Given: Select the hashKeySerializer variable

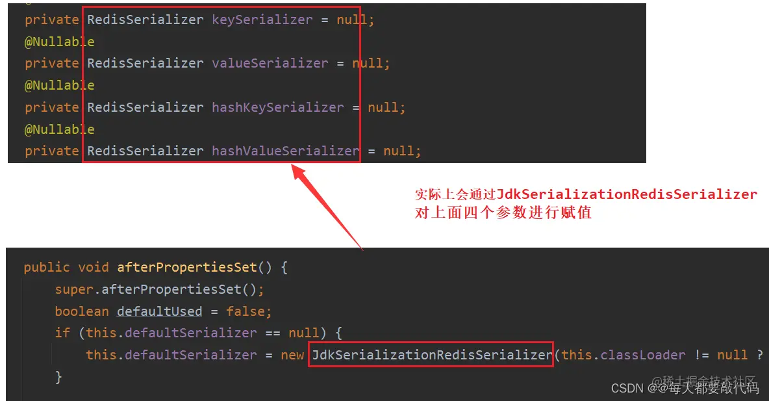Looking at the screenshot, I should pos(277,107).
